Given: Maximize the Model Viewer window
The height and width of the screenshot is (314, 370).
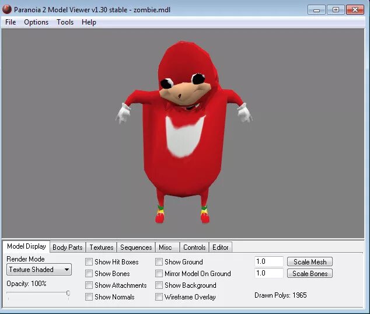Looking at the screenshot, I should (336, 10).
